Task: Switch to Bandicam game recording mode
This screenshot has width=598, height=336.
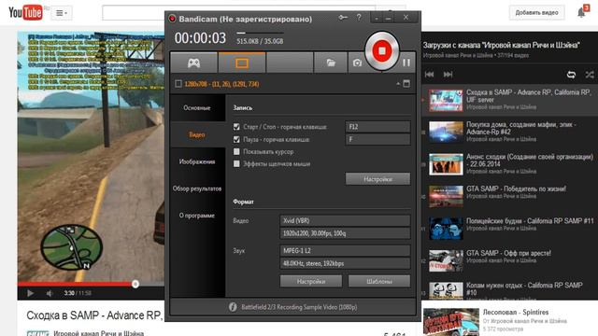Action: (x=193, y=63)
